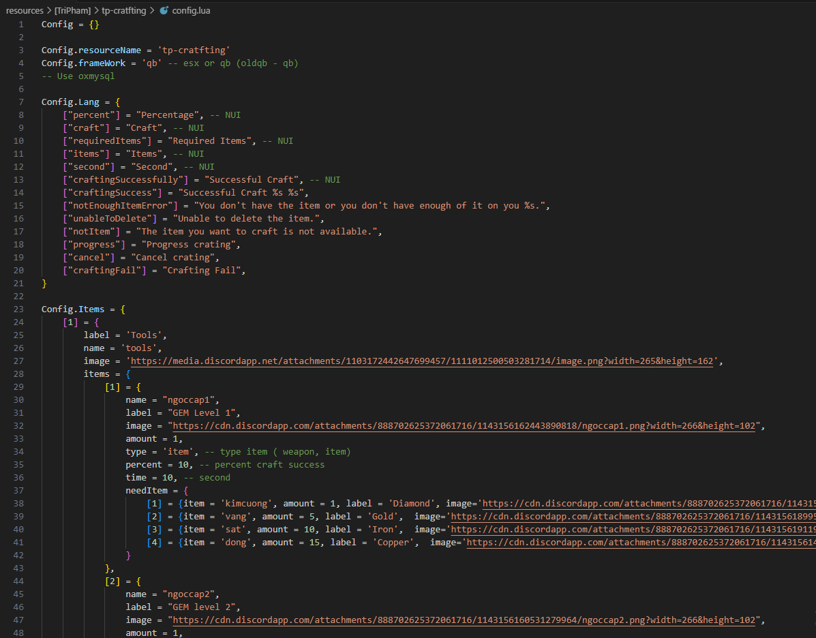The image size is (816, 638).
Task: Click the Lua file icon in breadcrumb
Action: (164, 10)
